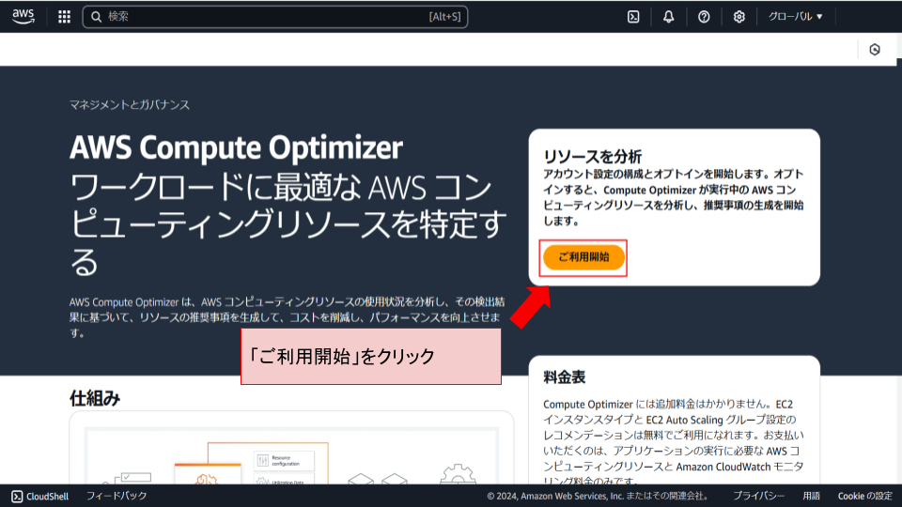Open the help question mark icon
This screenshot has height=507, width=902.
tap(704, 17)
